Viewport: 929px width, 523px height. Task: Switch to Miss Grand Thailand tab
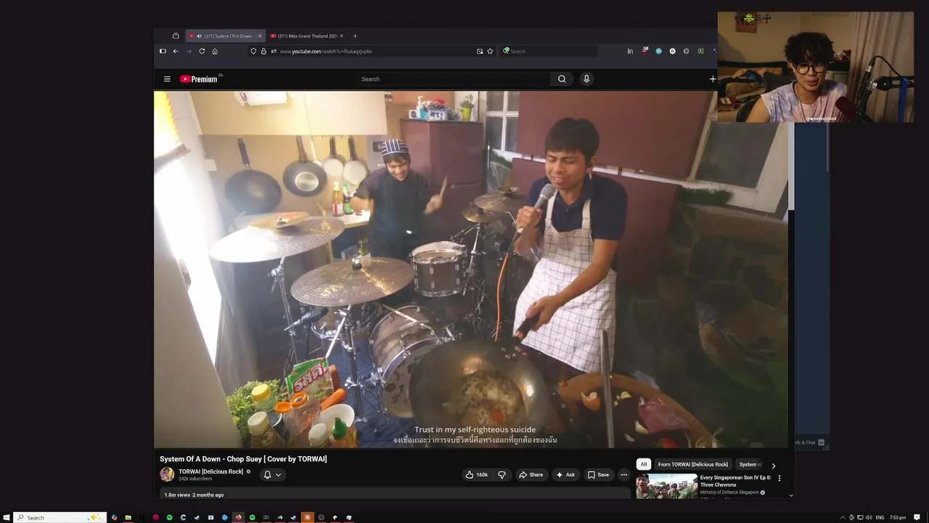(306, 36)
